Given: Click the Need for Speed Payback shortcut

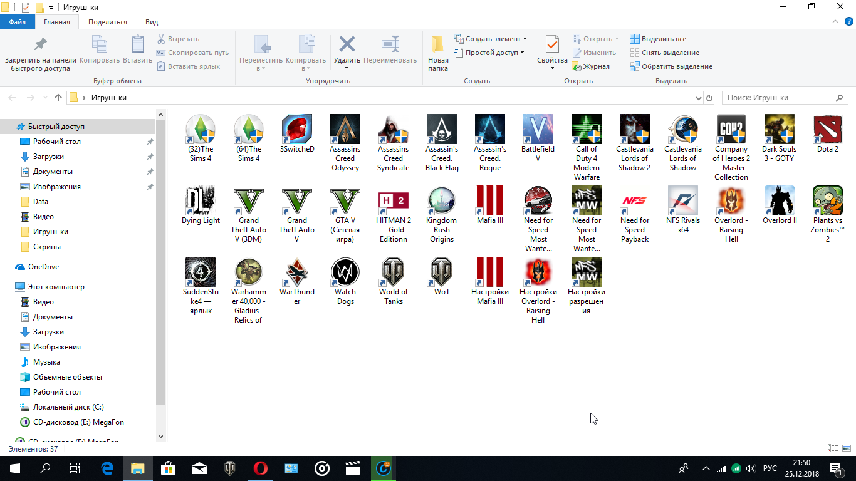Looking at the screenshot, I should (x=635, y=215).
